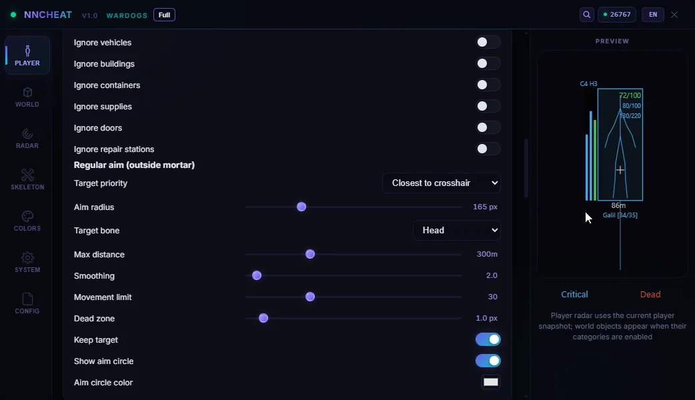695x400 pixels.
Task: Click the Smoothing slider handle
Action: pyautogui.click(x=257, y=275)
